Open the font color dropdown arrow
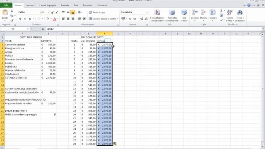265x149 pixels. [58, 19]
